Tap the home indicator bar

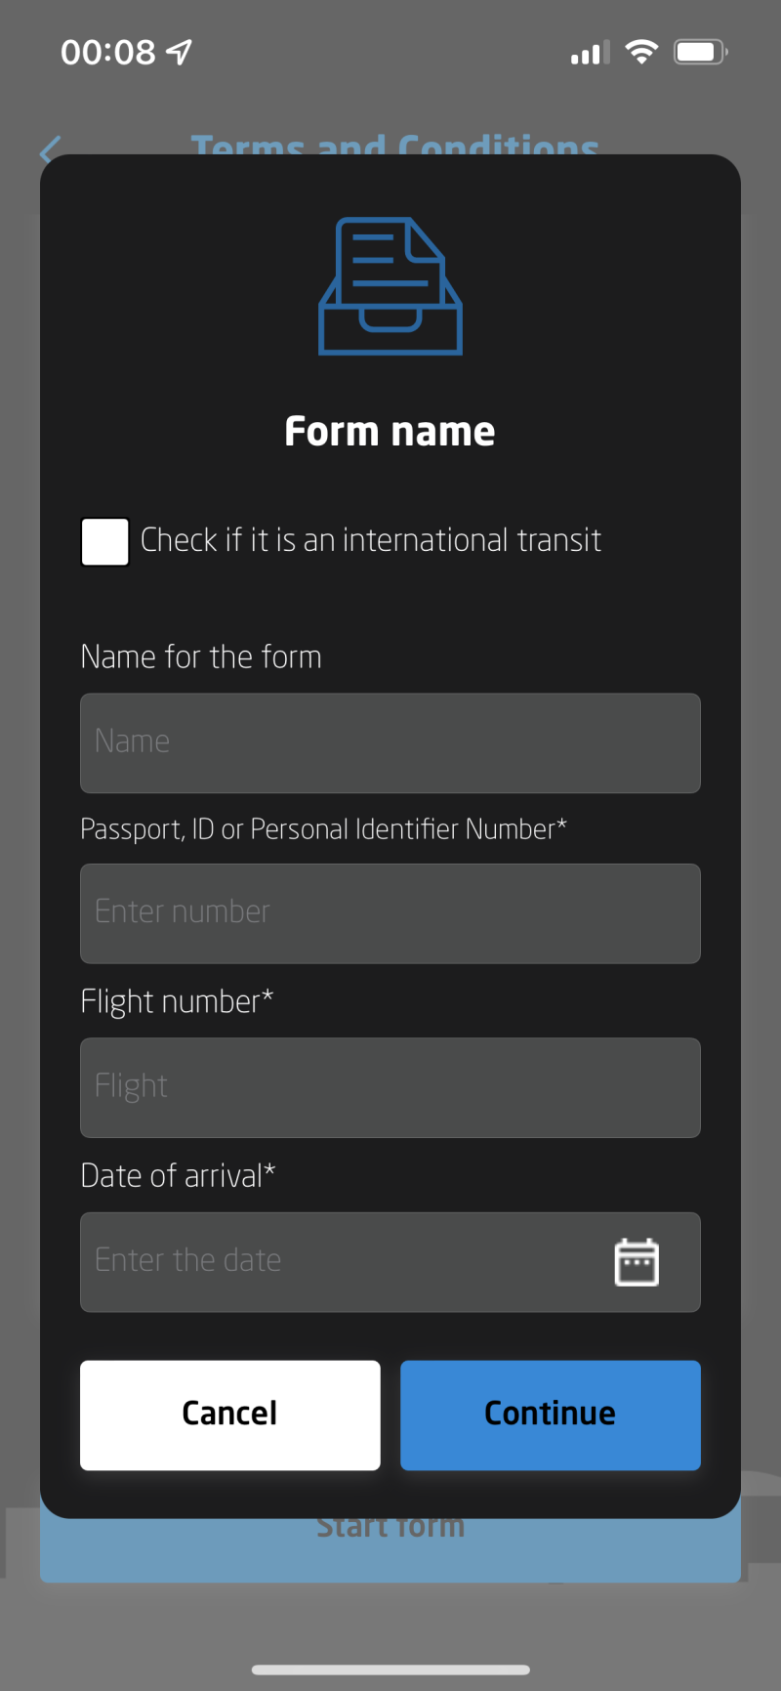[390, 1670]
